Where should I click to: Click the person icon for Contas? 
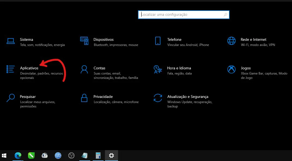tap(84, 69)
